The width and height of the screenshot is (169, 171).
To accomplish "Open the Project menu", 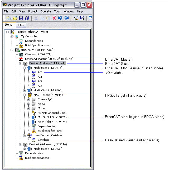I will (33, 11).
